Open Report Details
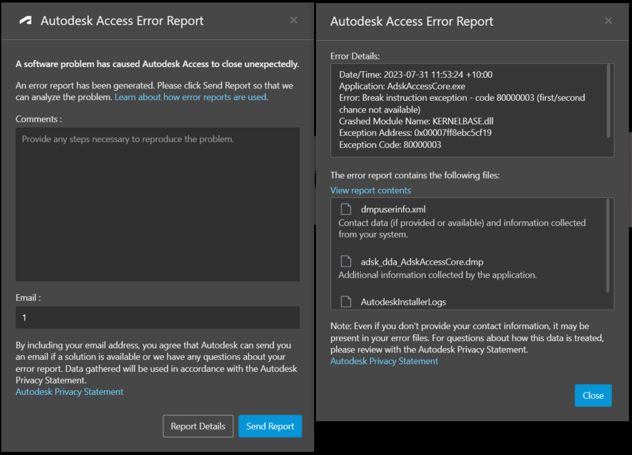This screenshot has width=632, height=455. (x=198, y=426)
